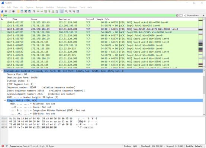Select packet 1247 row
This screenshot has width=206, height=148.
[x=99, y=42]
